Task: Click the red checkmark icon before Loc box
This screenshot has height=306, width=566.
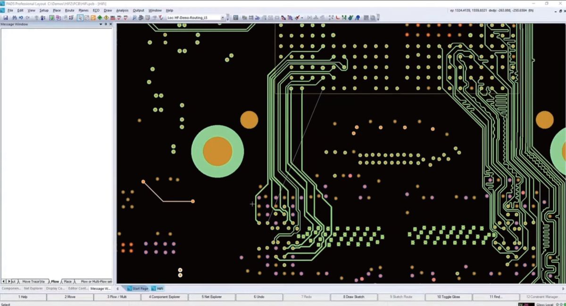Action: pos(160,17)
